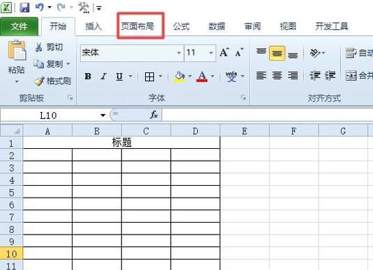The image size is (373, 270).
Task: Click the fx Insert Function icon
Action: point(154,116)
